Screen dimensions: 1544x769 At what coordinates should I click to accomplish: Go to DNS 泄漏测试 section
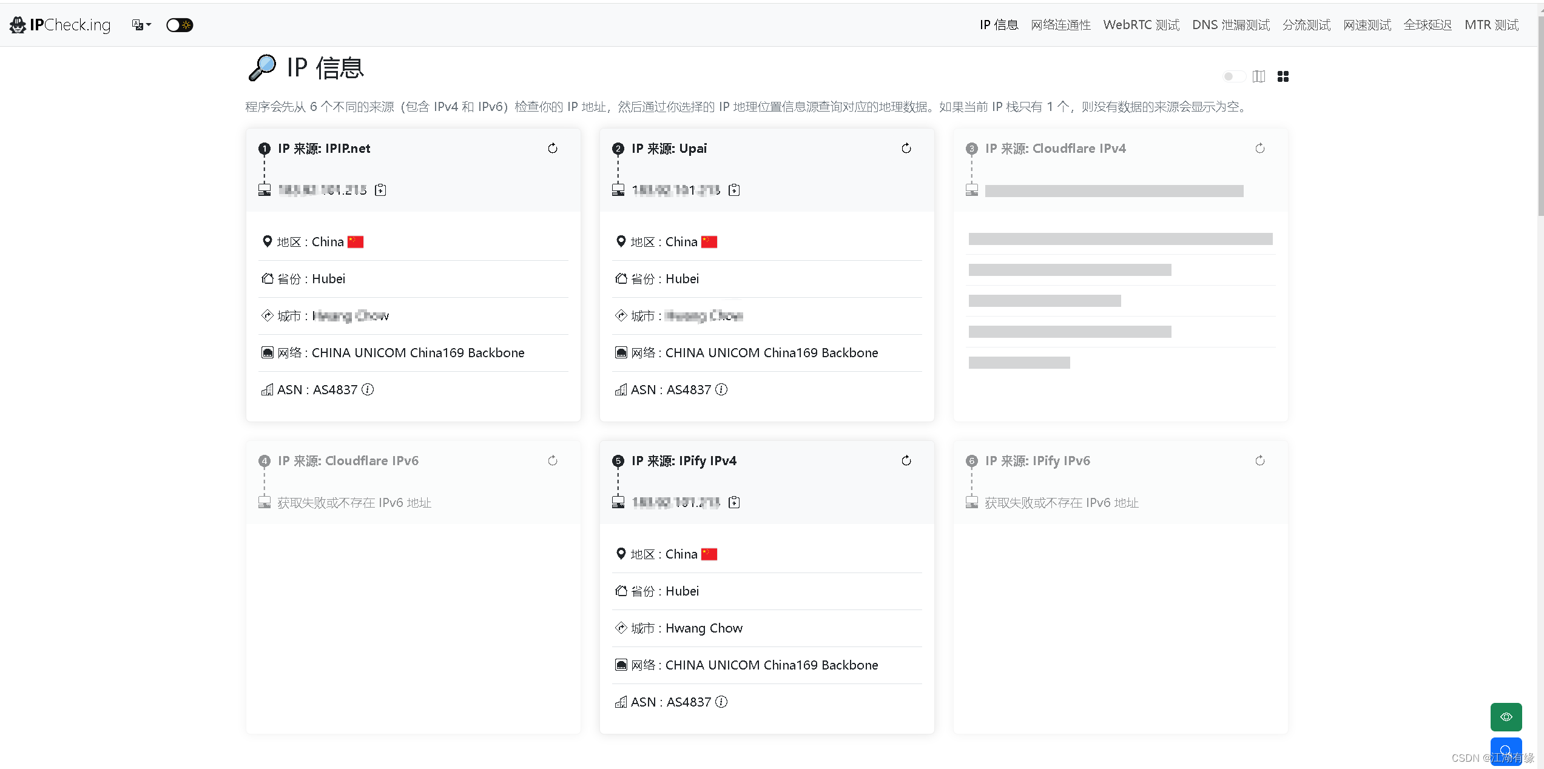pyautogui.click(x=1230, y=25)
